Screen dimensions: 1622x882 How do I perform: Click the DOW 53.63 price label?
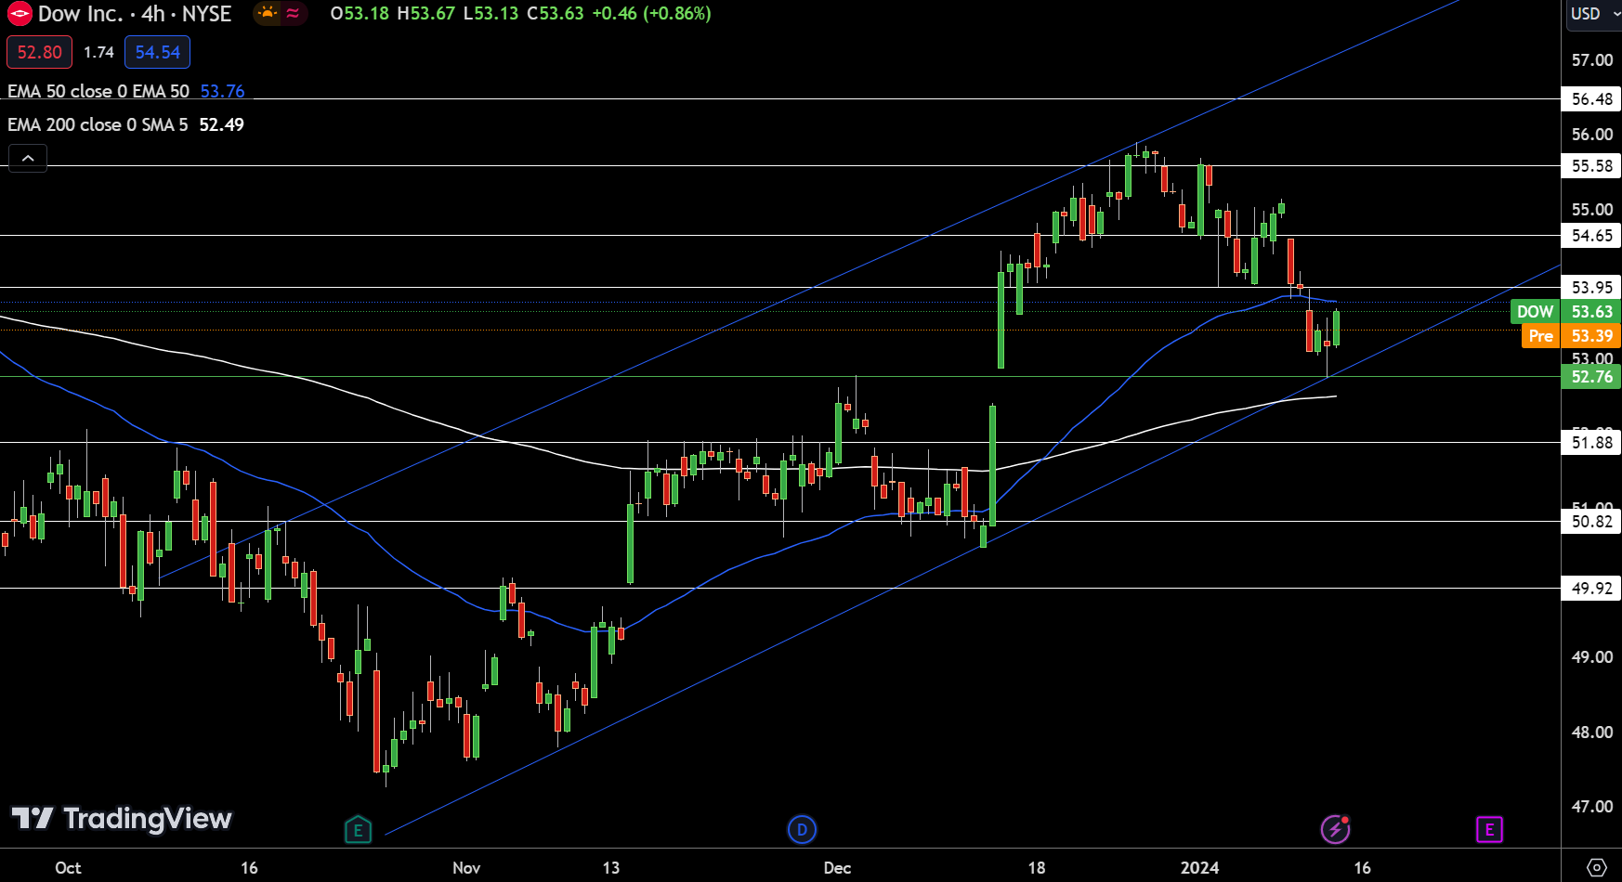1565,312
